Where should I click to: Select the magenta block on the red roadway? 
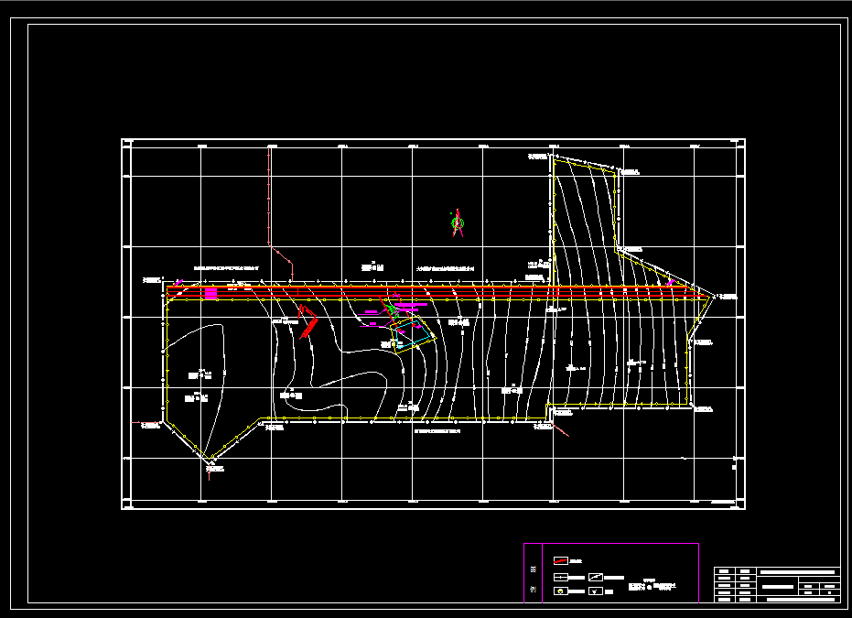210,293
